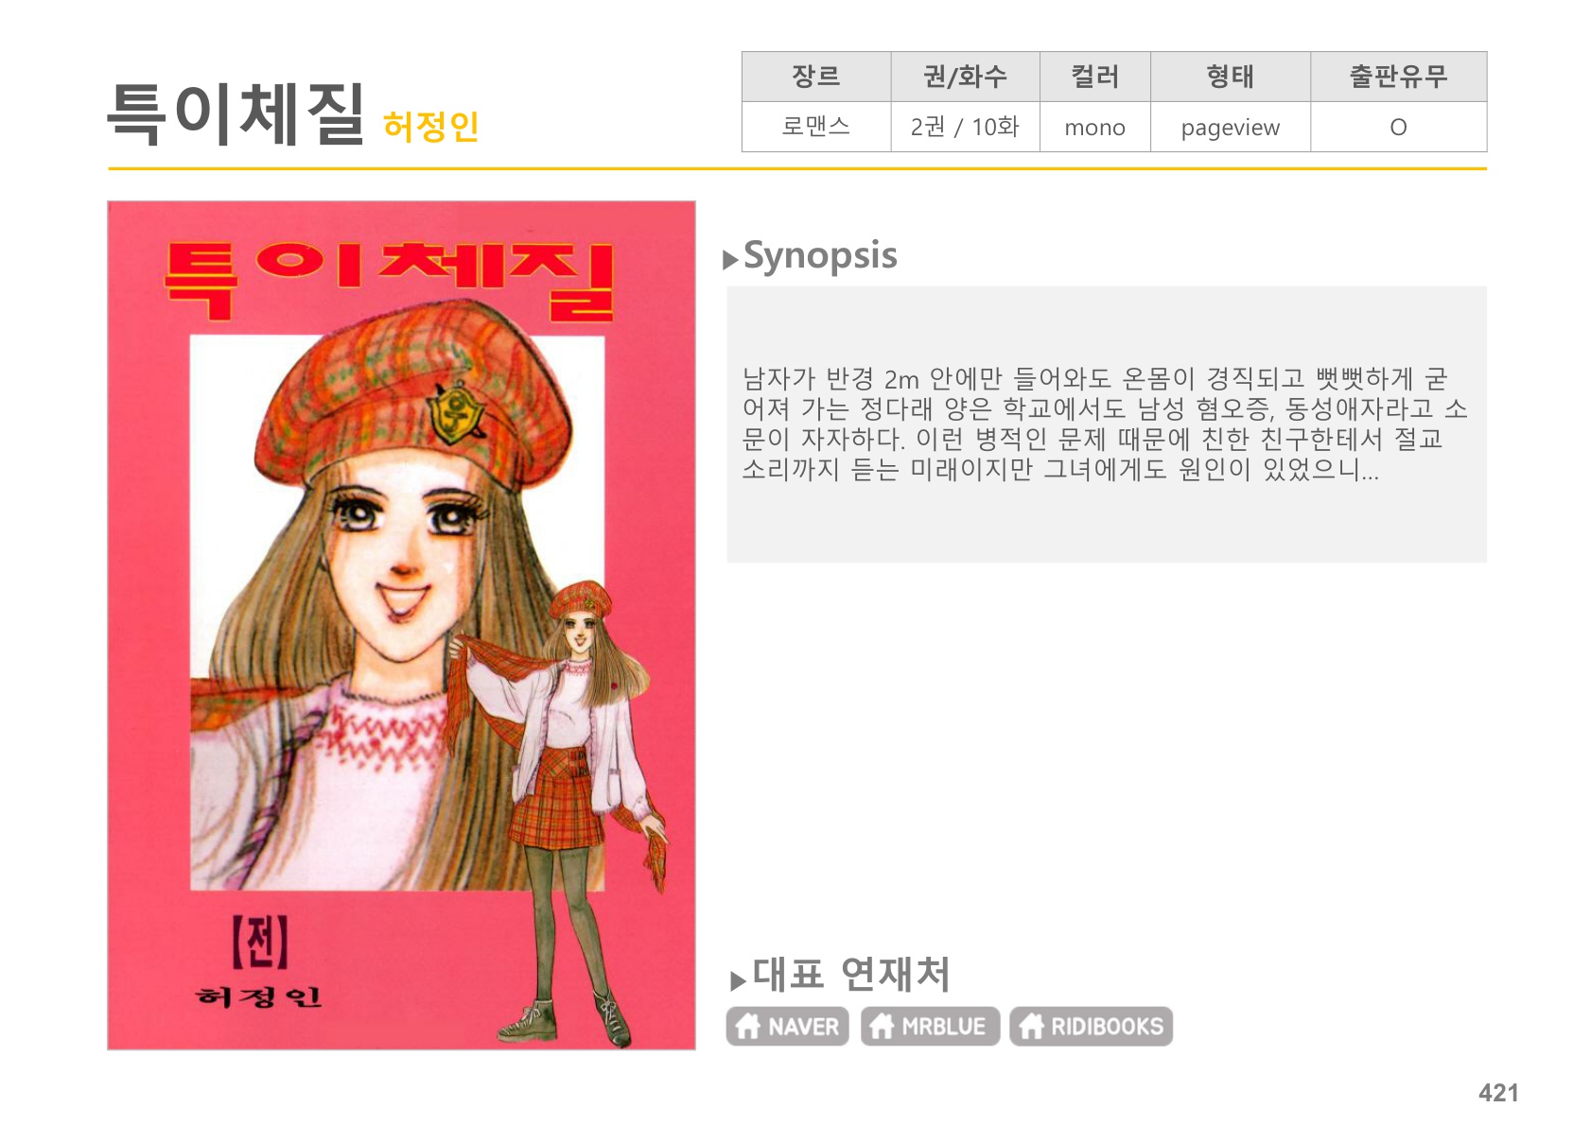The width and height of the screenshot is (1591, 1125).
Task: Click the main title 특이체질
Action: tap(236, 113)
